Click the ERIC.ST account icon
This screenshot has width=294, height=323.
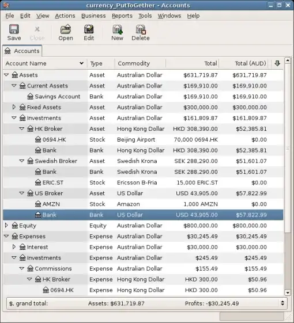coord(38,183)
